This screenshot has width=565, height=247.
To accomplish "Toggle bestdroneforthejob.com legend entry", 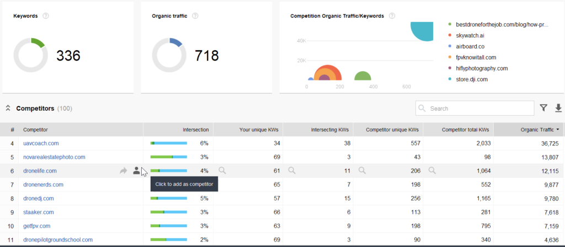I will [498, 24].
